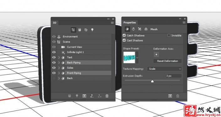Toggle the Catch Shadows checkbox
This screenshot has height=117, width=221.
click(124, 35)
